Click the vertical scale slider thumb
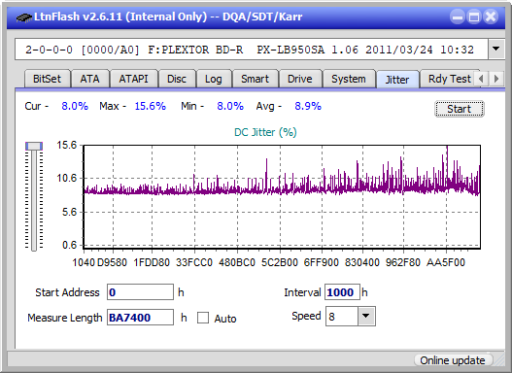Screen dimensions: 512x373 pos(34,146)
